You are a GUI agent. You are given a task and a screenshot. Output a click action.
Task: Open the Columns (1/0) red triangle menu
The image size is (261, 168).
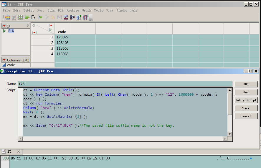[x=4, y=60]
